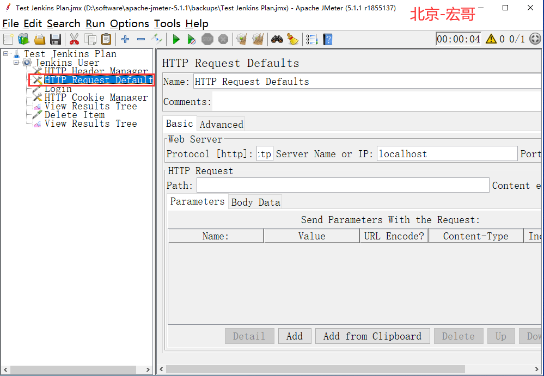This screenshot has width=544, height=376.
Task: Open the Search menu
Action: tap(64, 23)
